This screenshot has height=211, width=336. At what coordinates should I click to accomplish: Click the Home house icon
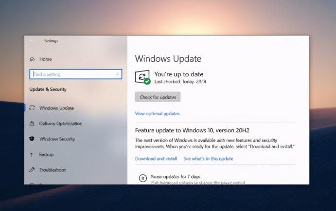tap(32, 59)
